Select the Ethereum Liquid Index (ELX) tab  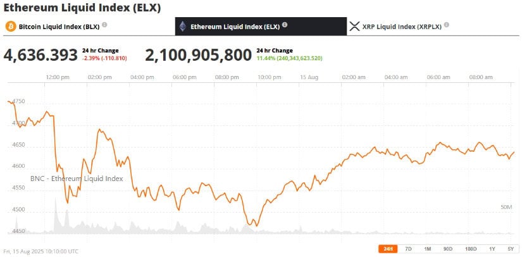click(x=261, y=27)
